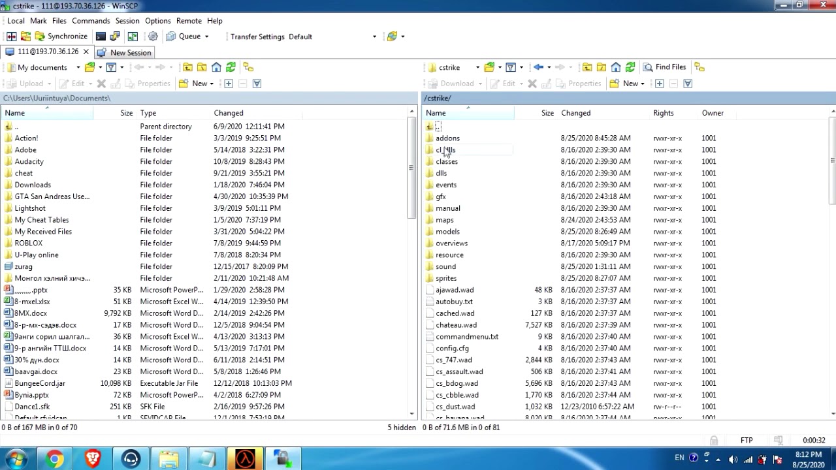The height and width of the screenshot is (470, 836).
Task: Open the Half-Life icon in taskbar
Action: click(244, 459)
